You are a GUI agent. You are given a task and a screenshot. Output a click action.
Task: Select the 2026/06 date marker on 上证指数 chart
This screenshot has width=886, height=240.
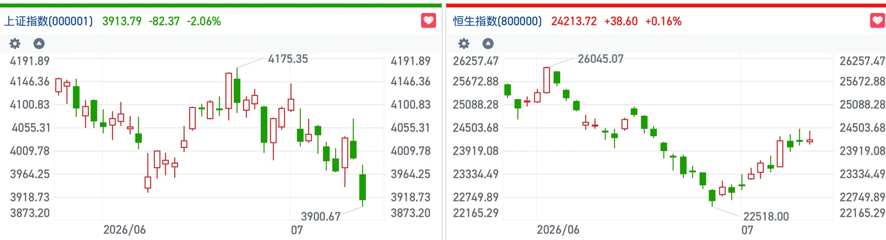coord(125,230)
